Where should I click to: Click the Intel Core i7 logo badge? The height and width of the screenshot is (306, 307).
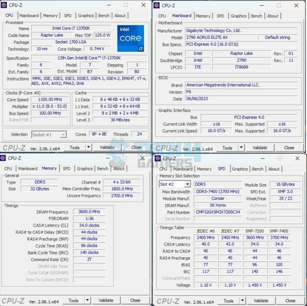(x=131, y=38)
